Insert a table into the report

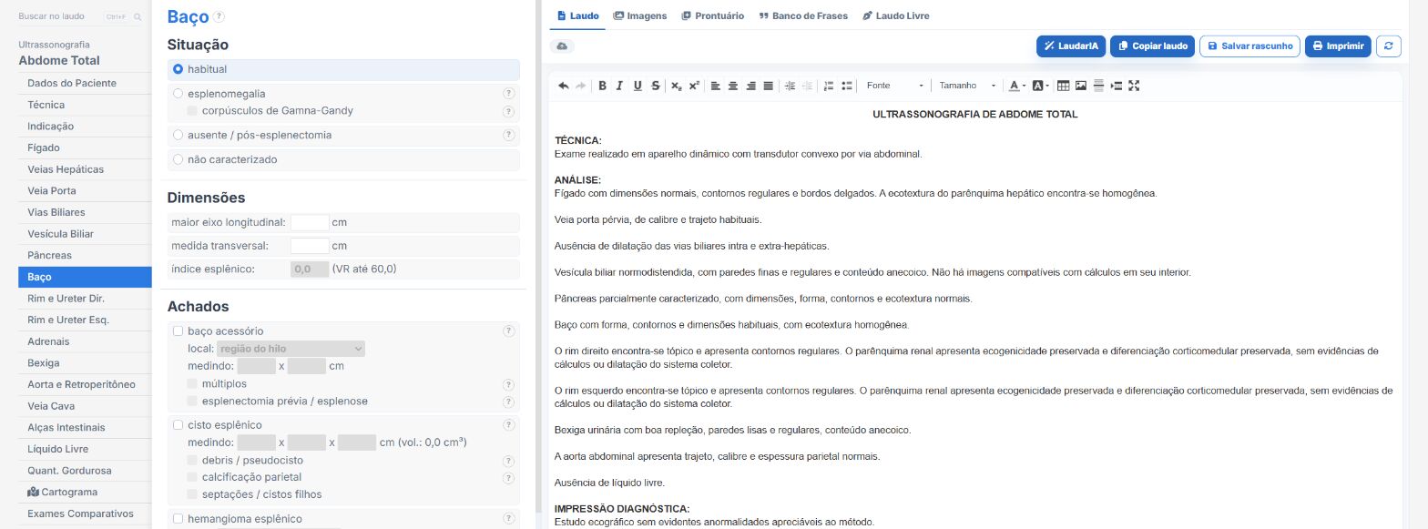[x=1064, y=86]
